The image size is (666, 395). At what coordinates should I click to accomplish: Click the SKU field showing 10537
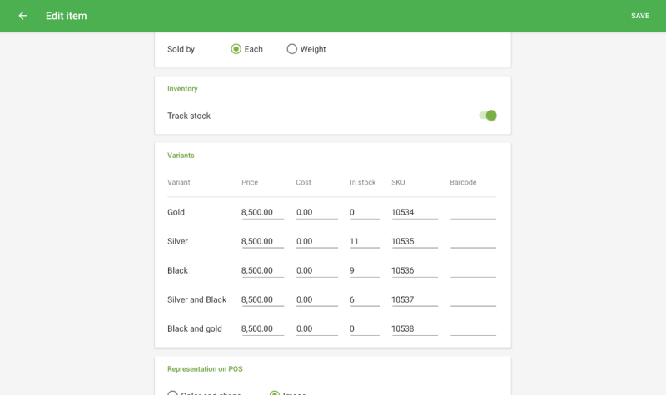[x=414, y=299]
